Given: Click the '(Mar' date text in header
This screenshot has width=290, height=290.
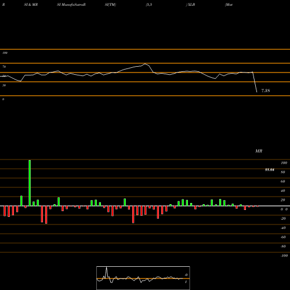Looking at the screenshot, I should click(229, 5).
